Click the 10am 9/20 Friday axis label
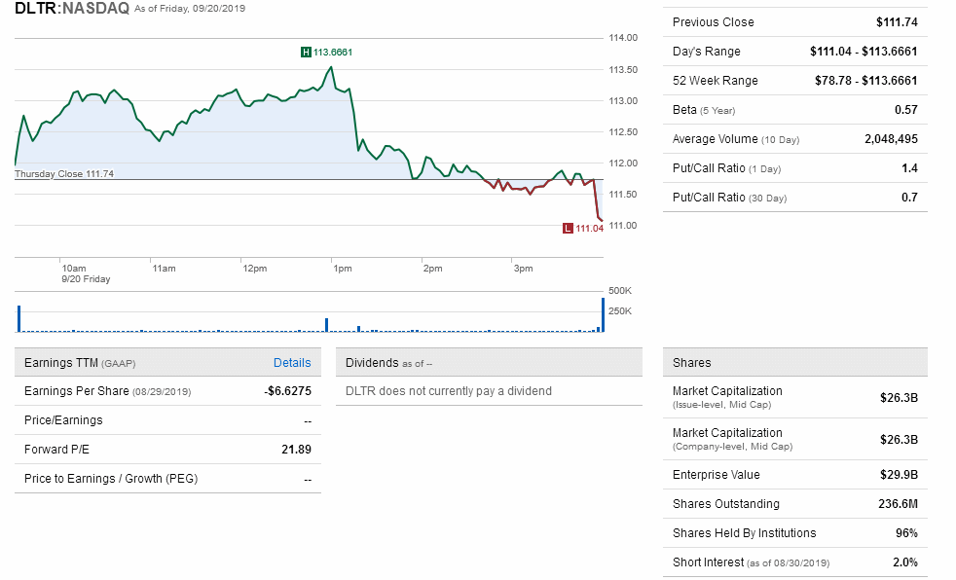 click(x=86, y=273)
